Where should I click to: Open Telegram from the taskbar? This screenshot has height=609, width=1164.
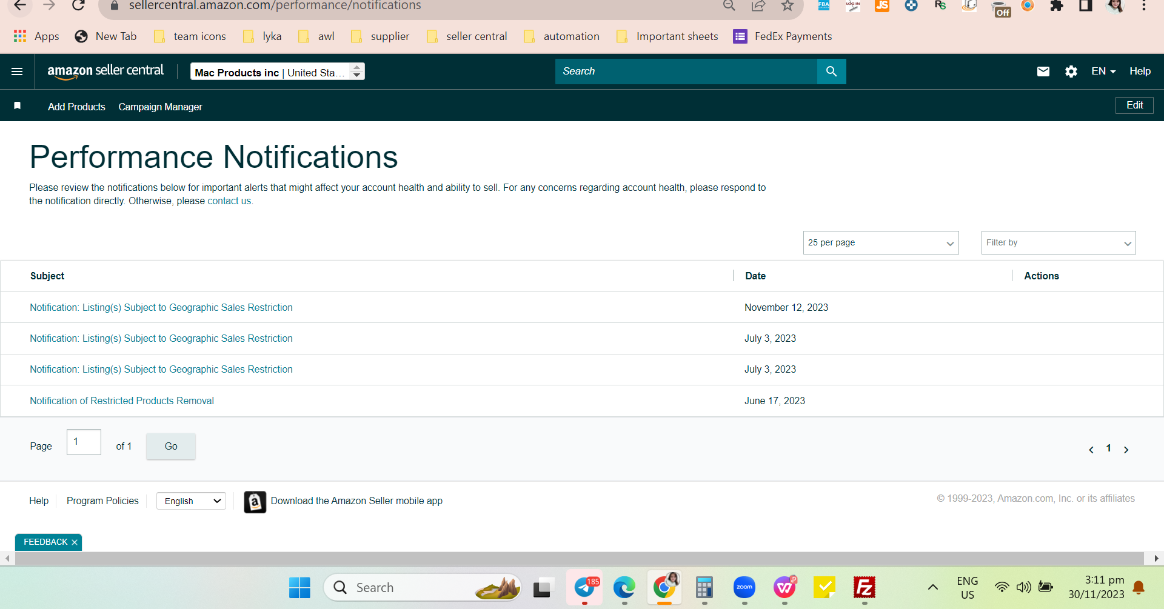[x=584, y=587]
